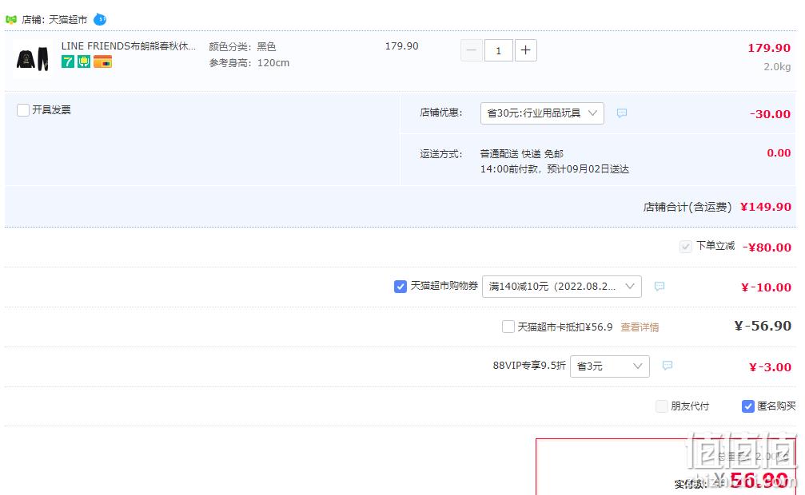Viewport: 805px width, 495px height.
Task: Open the 店铺优惠 discount dropdown
Action: click(542, 113)
